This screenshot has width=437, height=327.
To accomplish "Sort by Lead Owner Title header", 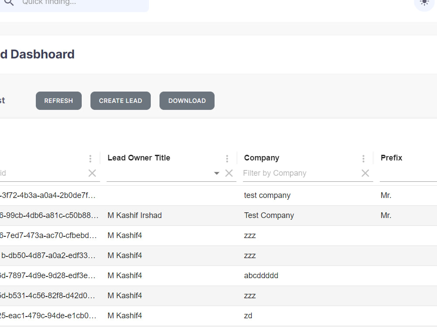I will (x=139, y=158).
